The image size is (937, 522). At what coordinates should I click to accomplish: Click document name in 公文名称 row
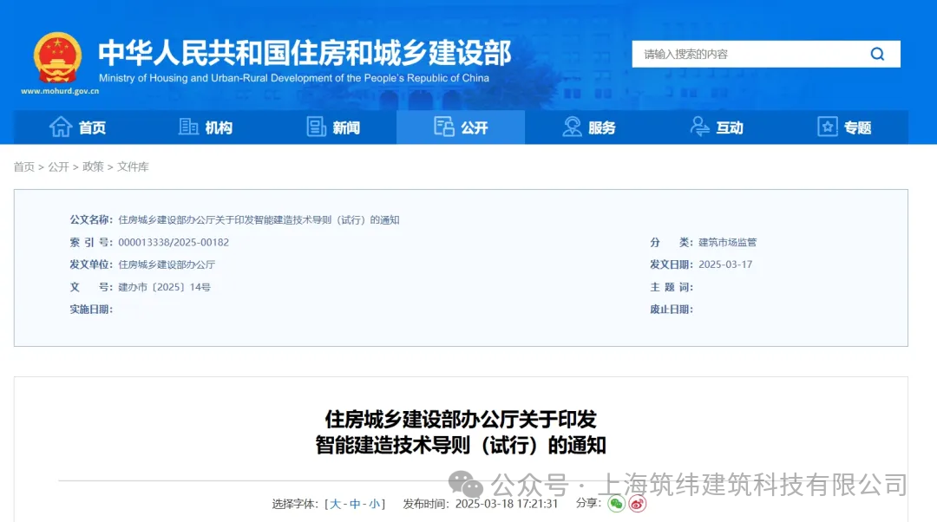(x=259, y=219)
